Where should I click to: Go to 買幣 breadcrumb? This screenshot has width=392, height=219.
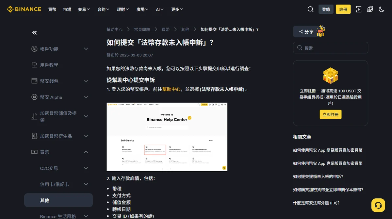[x=166, y=29]
